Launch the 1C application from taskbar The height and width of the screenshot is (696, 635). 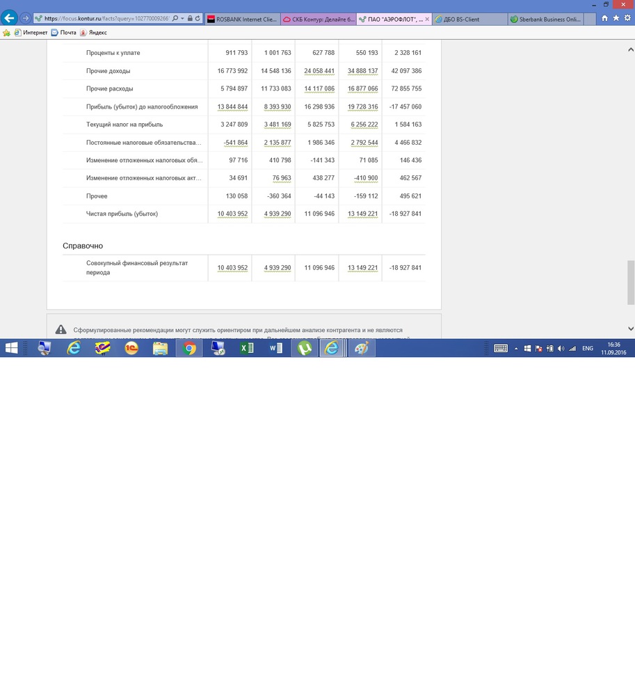pos(131,349)
